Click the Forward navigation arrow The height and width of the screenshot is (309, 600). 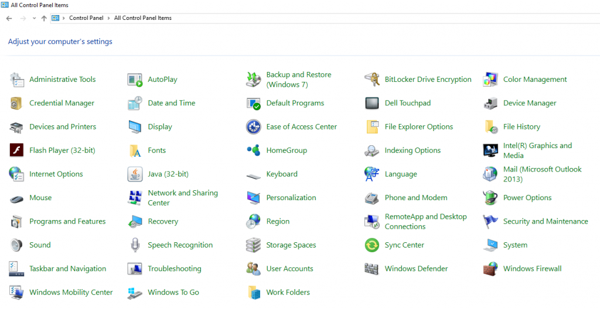(x=23, y=18)
